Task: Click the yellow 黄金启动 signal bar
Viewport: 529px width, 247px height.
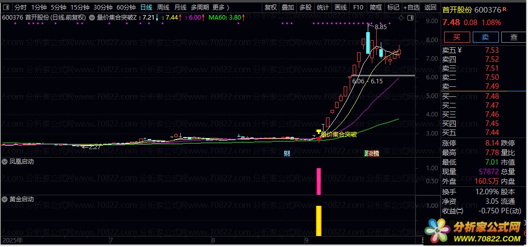Action: 319,221
